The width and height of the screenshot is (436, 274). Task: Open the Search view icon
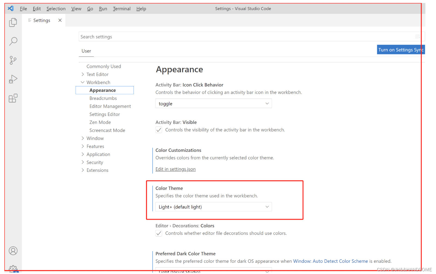pyautogui.click(x=13, y=41)
